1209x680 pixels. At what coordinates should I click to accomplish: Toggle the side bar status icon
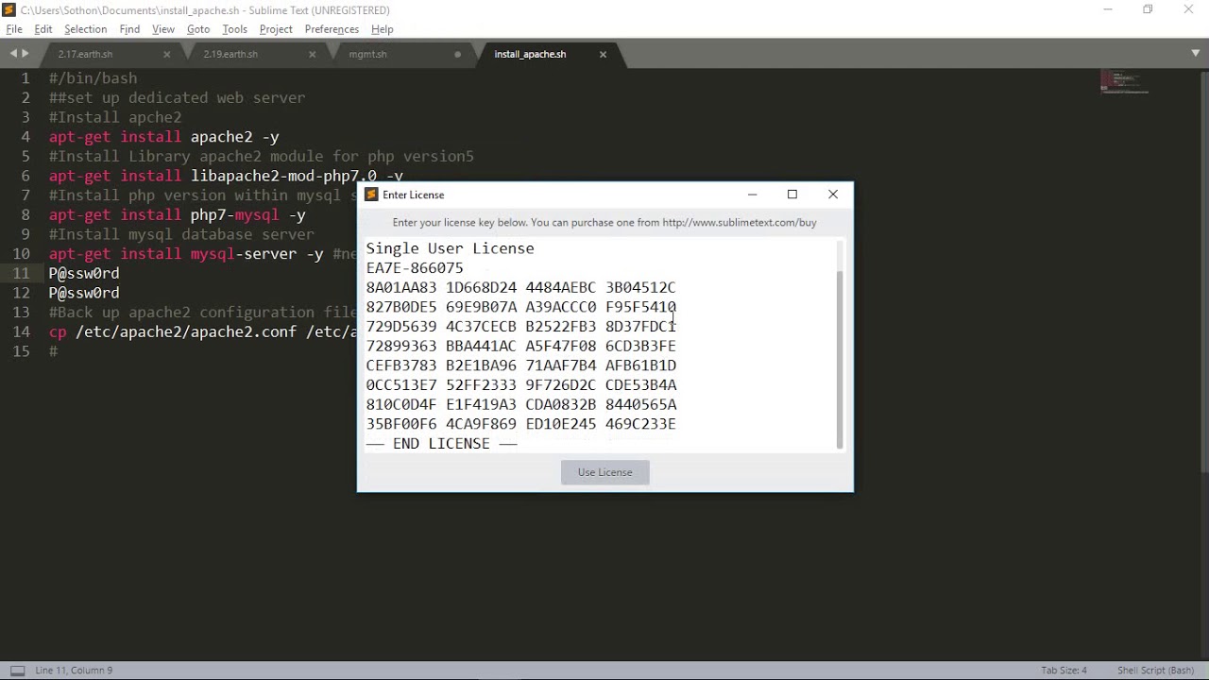tap(17, 671)
